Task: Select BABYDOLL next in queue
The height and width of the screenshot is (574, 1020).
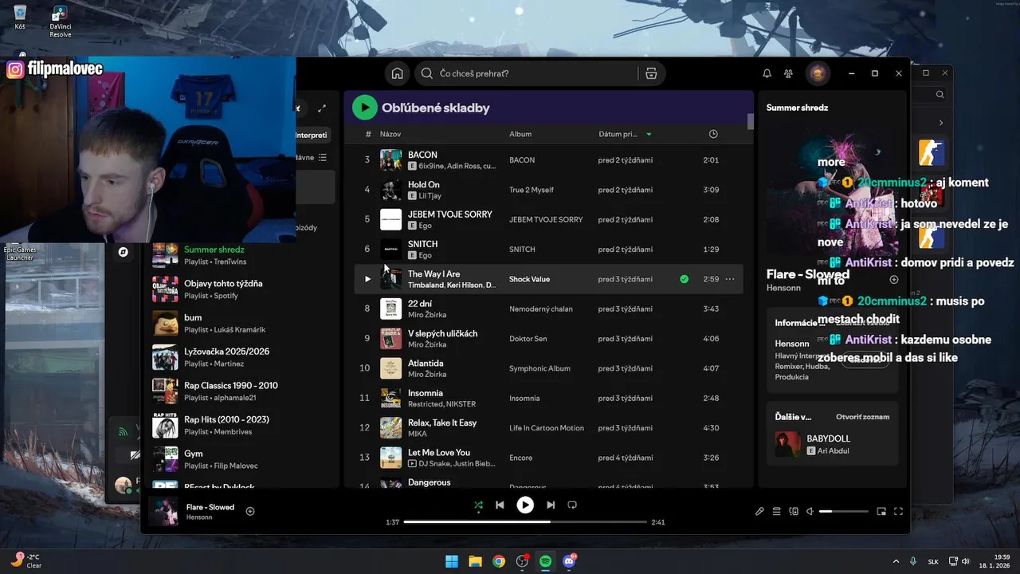Action: coord(832,444)
